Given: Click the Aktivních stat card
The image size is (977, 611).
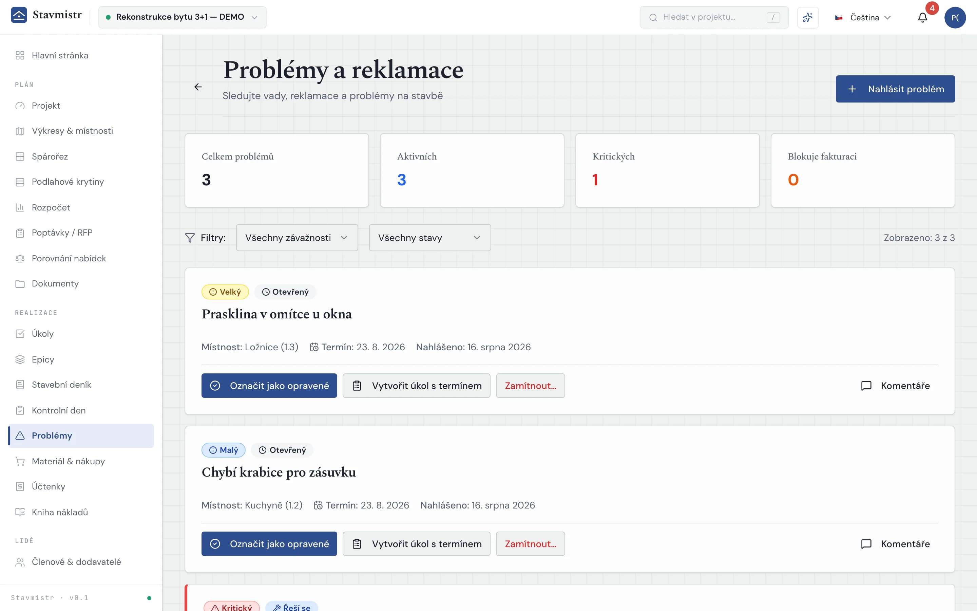Looking at the screenshot, I should coord(472,170).
